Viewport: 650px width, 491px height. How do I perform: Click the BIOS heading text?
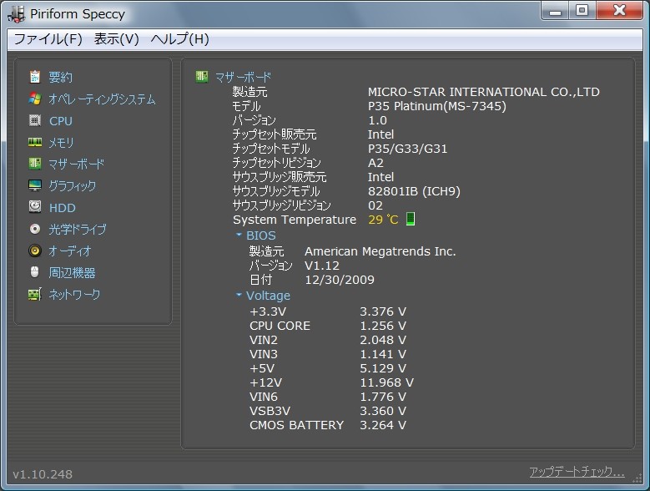(260, 235)
